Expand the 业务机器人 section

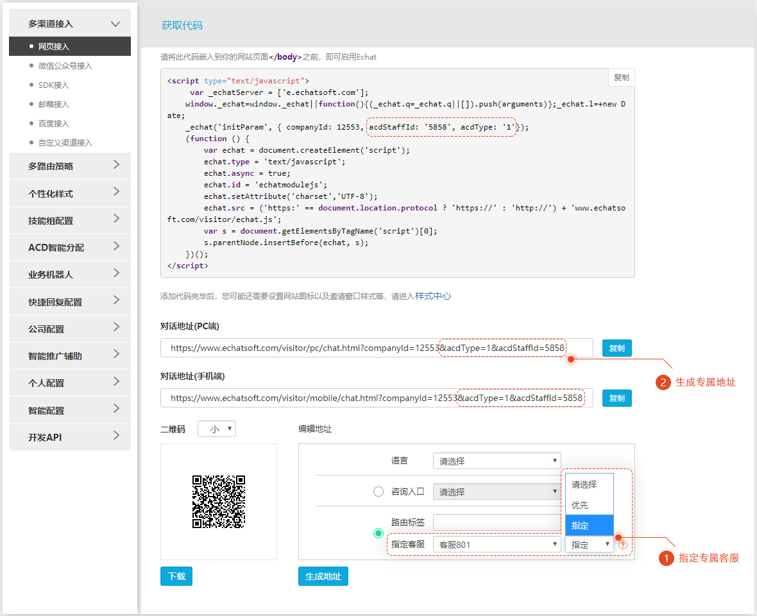pos(70,275)
